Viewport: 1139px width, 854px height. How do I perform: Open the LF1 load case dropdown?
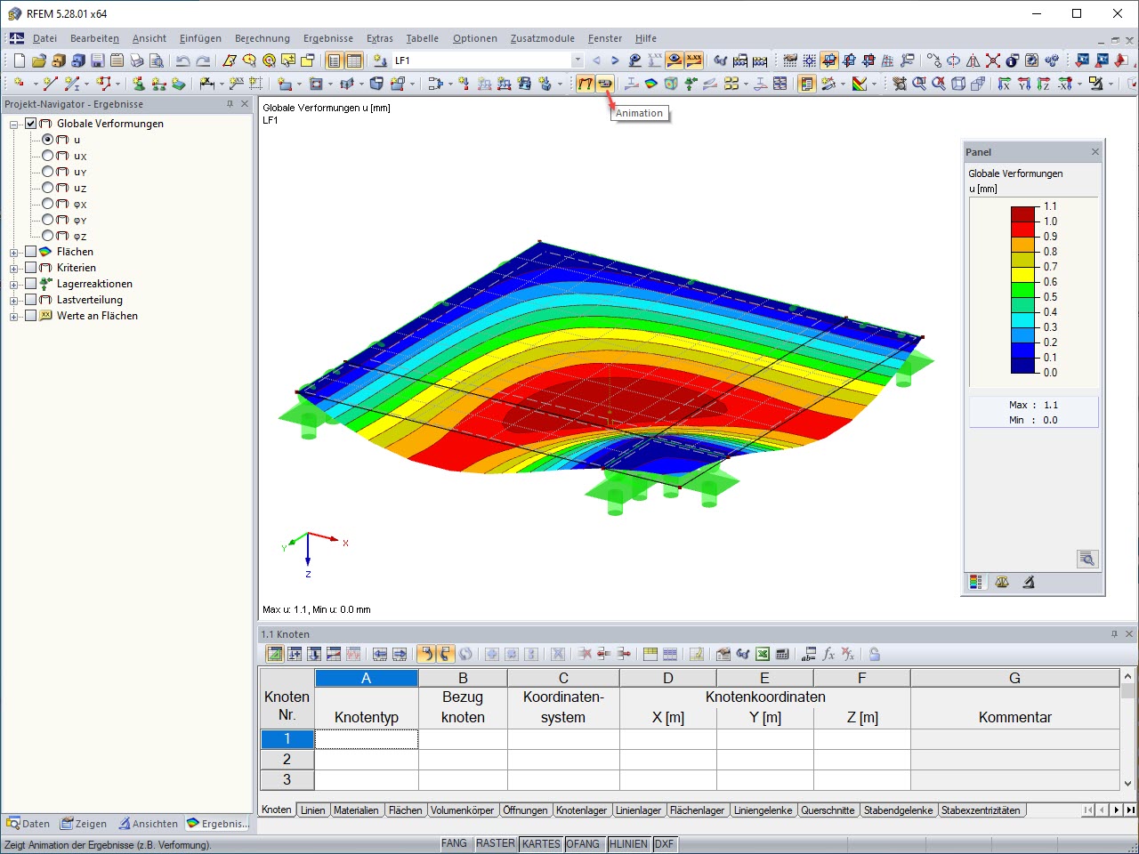coord(578,60)
